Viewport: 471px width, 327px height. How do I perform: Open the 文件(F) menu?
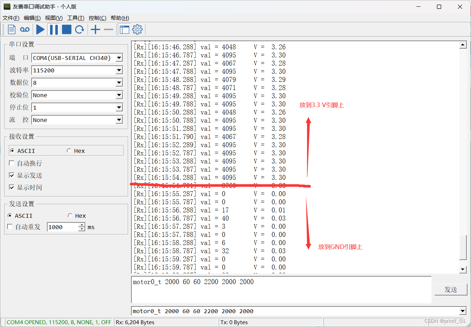[x=11, y=18]
